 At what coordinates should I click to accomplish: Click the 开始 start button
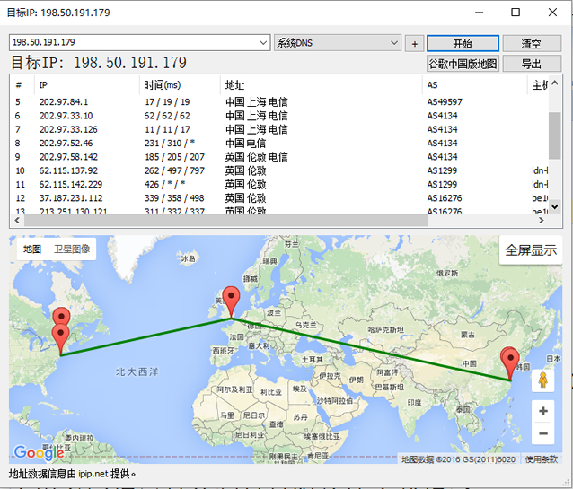point(463,43)
